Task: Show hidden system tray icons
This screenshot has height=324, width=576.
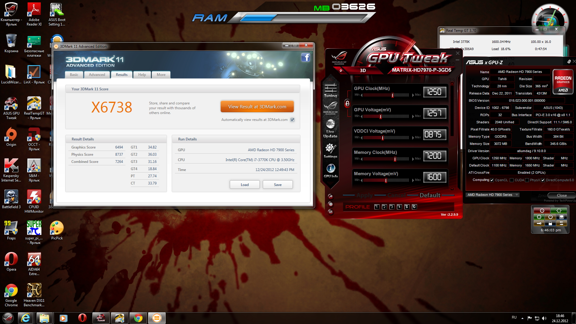Action: 522,318
